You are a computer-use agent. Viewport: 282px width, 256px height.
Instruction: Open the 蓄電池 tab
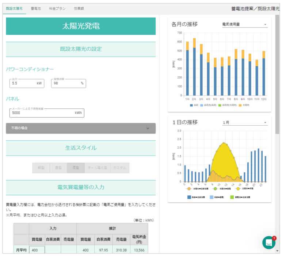point(36,8)
